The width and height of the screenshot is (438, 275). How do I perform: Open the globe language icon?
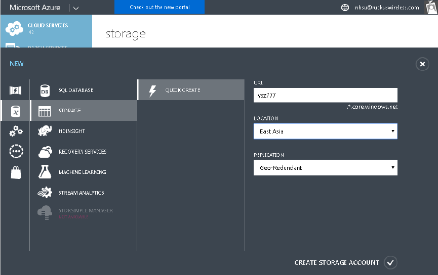(x=345, y=8)
